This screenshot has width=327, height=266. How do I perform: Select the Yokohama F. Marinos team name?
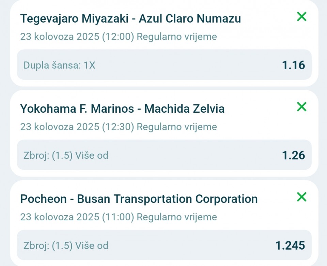click(77, 109)
